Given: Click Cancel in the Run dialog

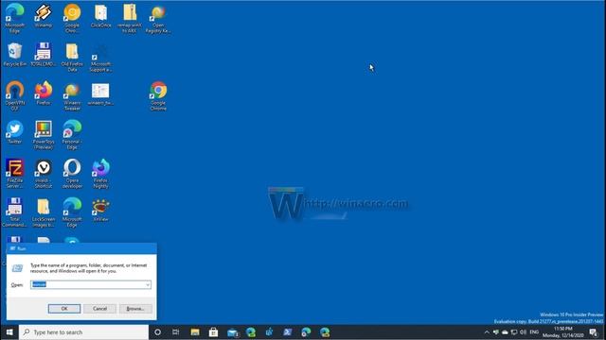Looking at the screenshot, I should point(99,309).
